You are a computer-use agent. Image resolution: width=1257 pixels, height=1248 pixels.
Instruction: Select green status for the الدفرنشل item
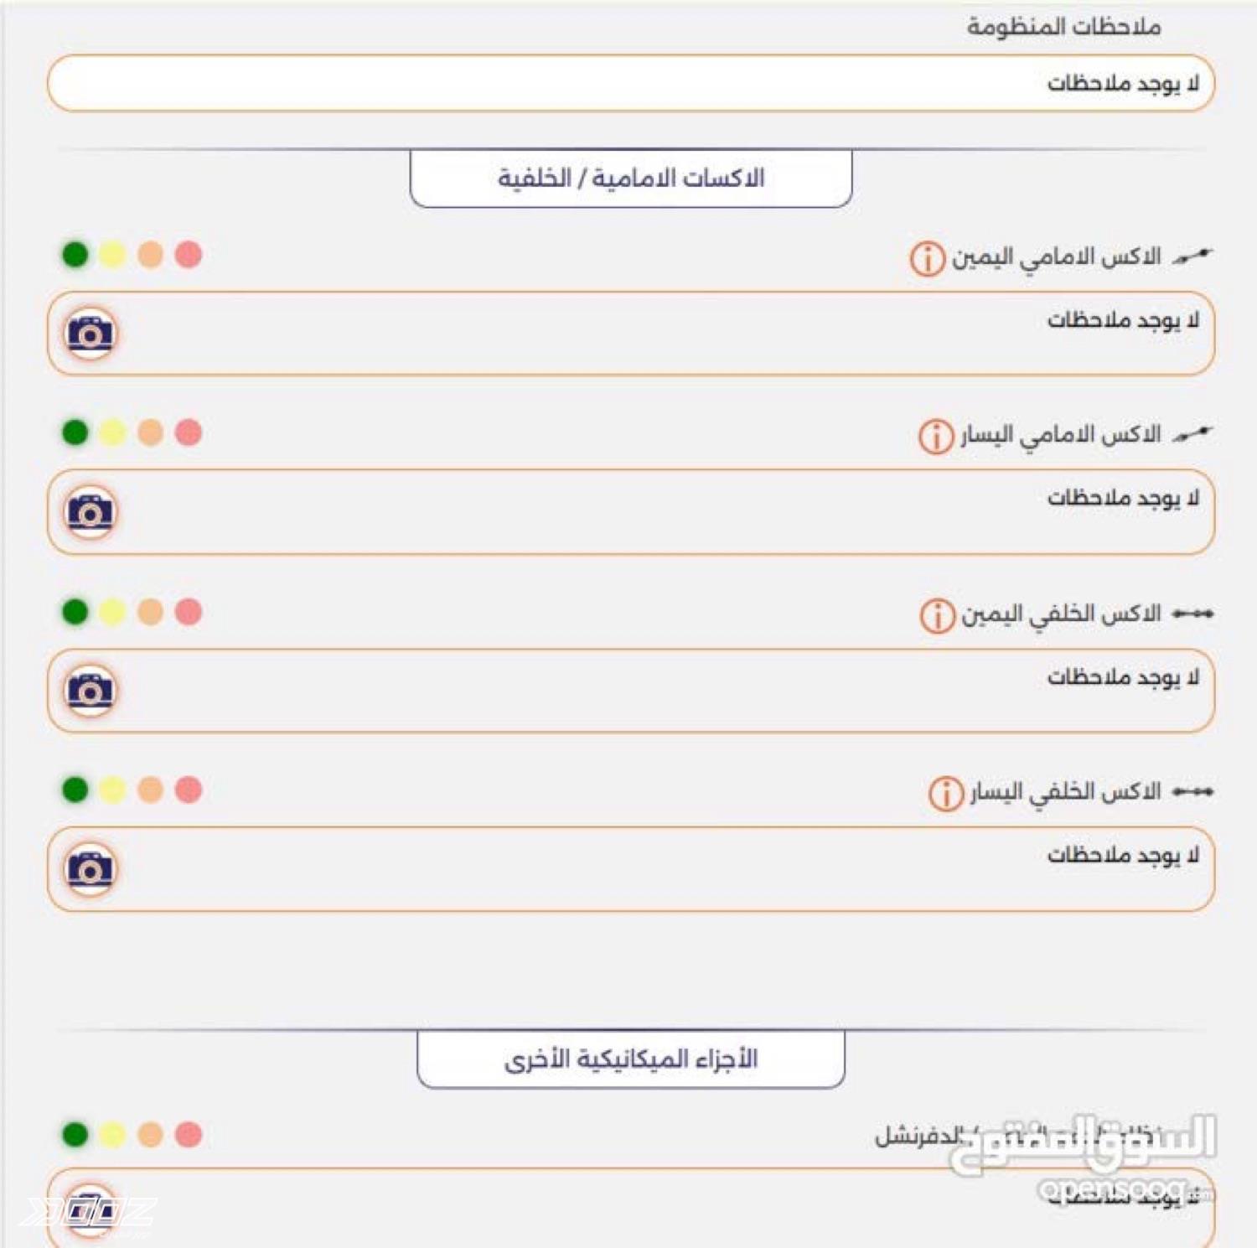[x=75, y=1134]
